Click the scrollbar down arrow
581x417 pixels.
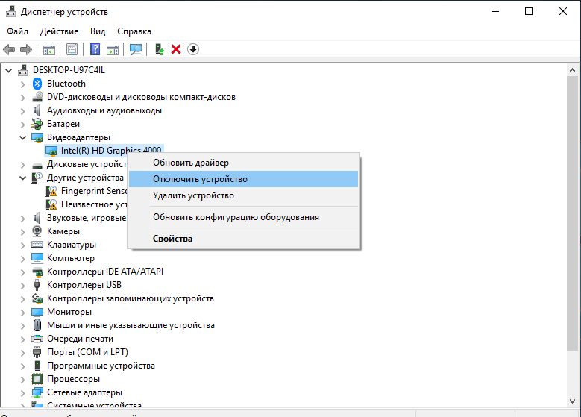[x=573, y=401]
